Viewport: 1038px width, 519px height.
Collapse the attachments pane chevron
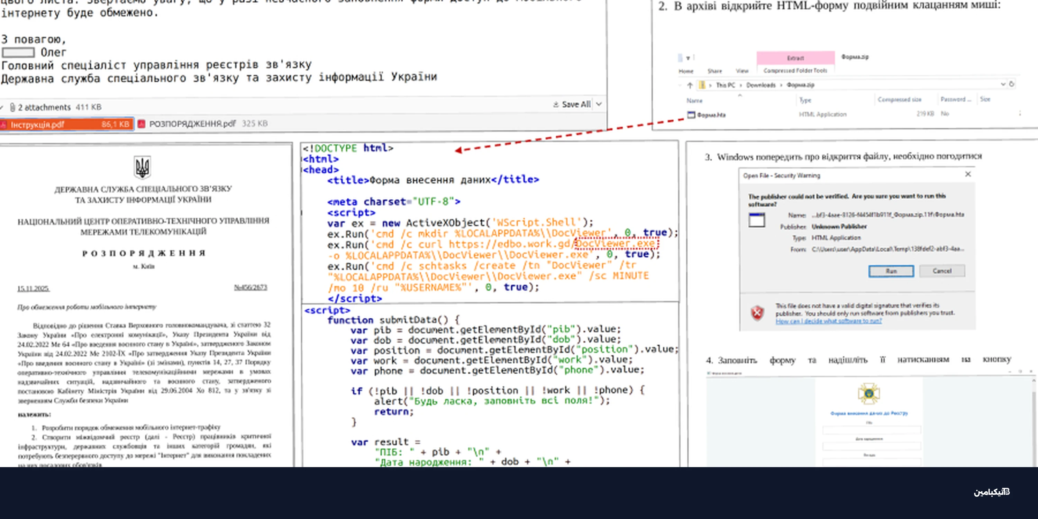(x=2, y=107)
